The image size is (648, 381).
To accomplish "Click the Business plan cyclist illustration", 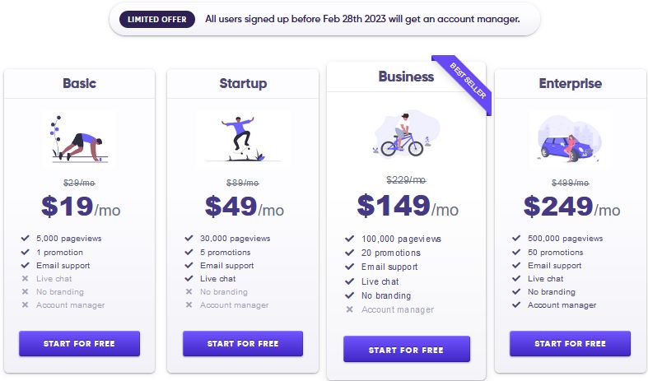I will coord(406,134).
